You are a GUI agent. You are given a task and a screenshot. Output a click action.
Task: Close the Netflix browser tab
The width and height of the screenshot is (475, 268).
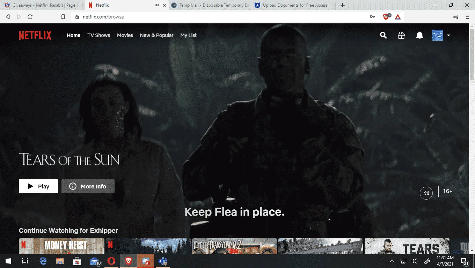pos(165,5)
